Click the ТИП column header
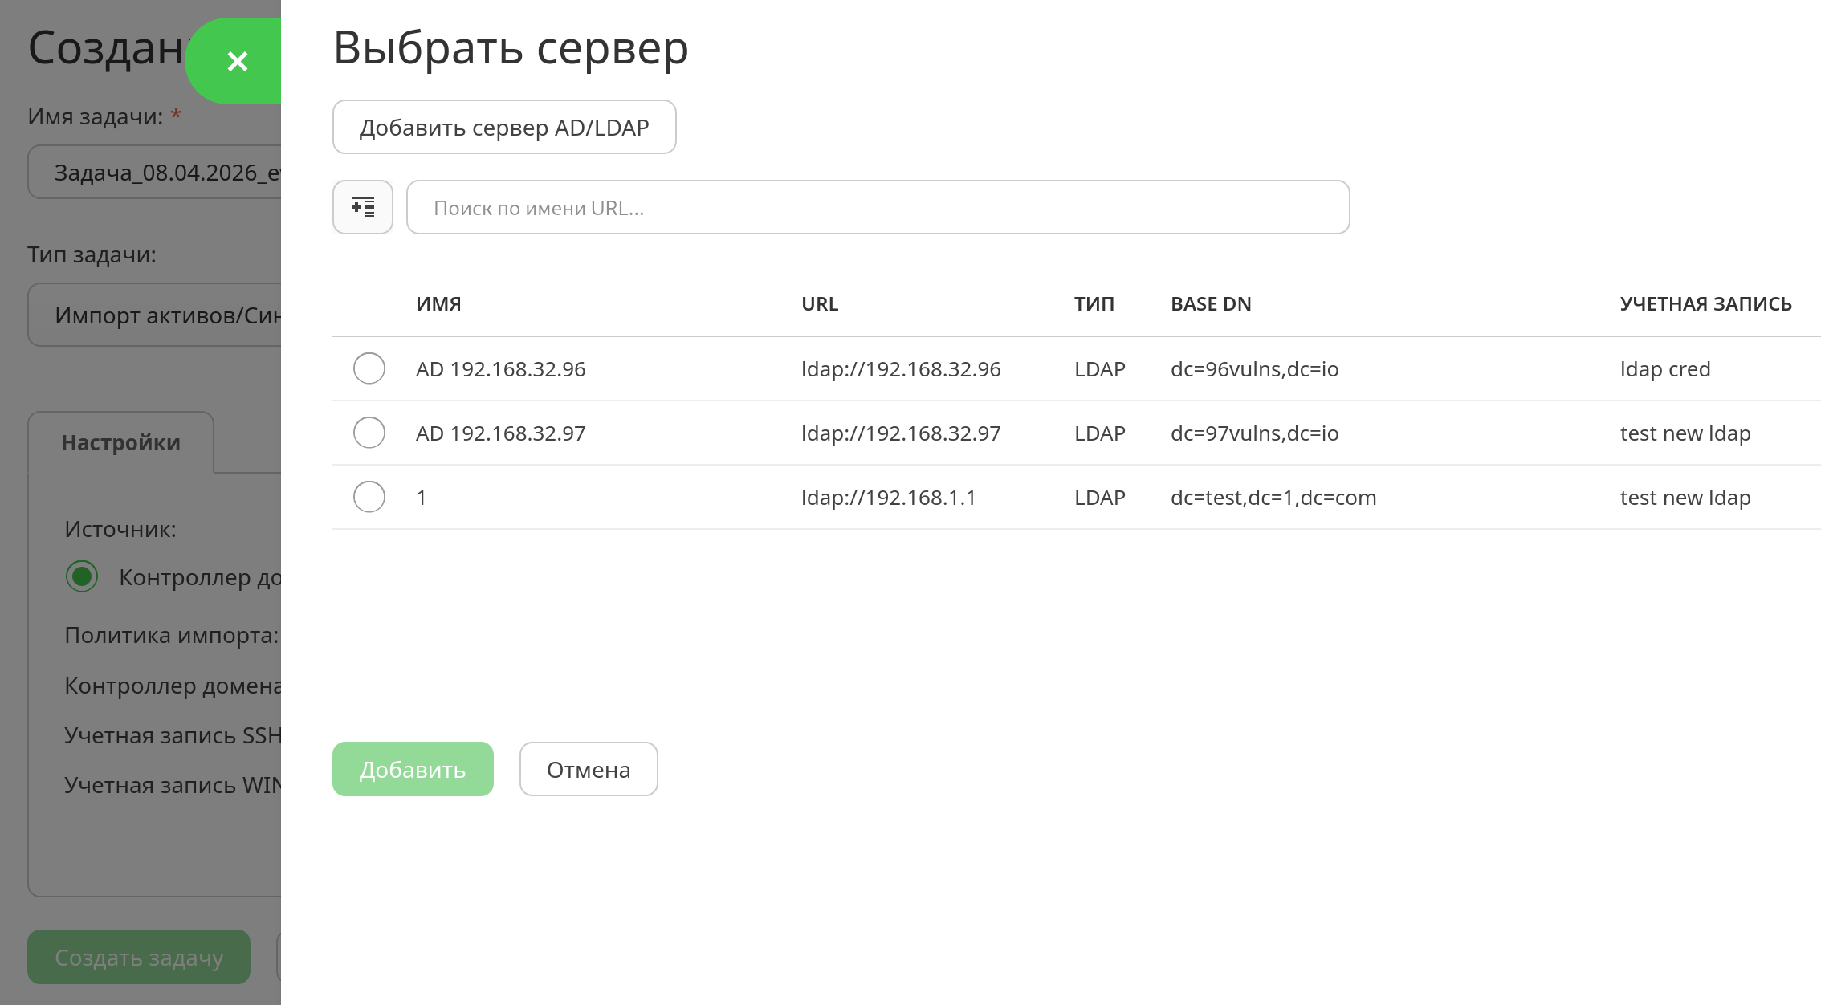1821x1005 pixels. click(x=1094, y=304)
